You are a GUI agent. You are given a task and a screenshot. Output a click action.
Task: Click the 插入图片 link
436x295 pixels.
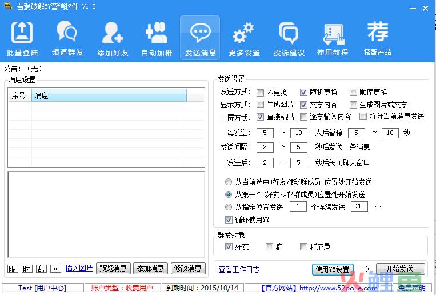point(79,268)
